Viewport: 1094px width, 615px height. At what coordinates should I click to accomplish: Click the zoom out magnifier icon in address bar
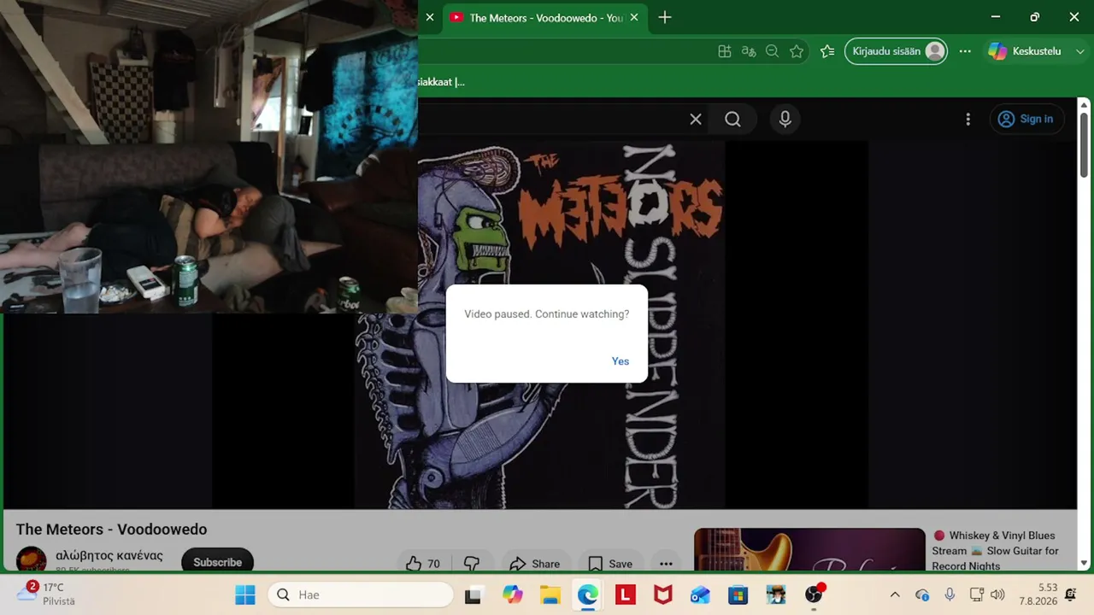[x=773, y=51]
